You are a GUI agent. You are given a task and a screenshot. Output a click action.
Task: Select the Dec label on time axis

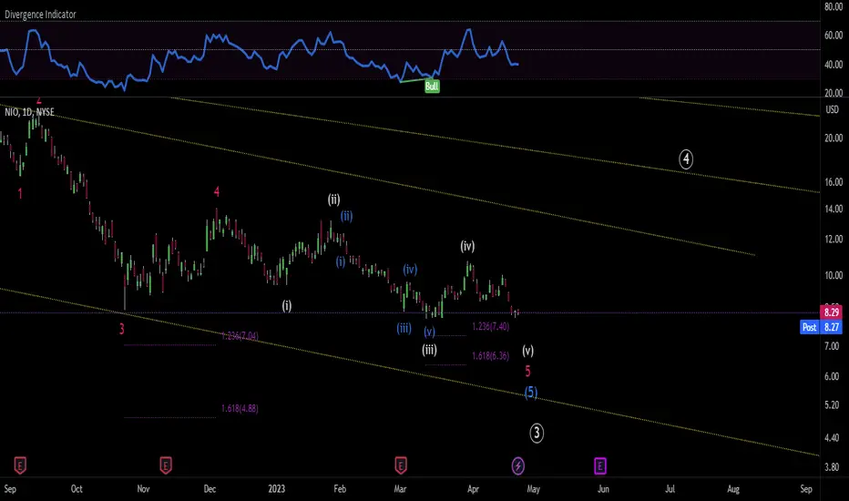[210, 488]
